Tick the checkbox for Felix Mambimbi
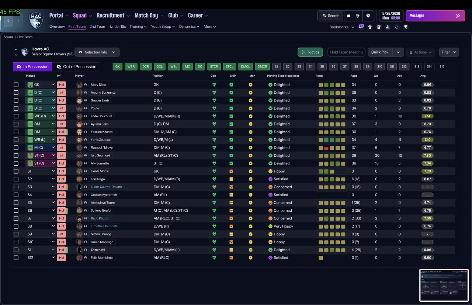The image size is (472, 305). (x=16, y=258)
